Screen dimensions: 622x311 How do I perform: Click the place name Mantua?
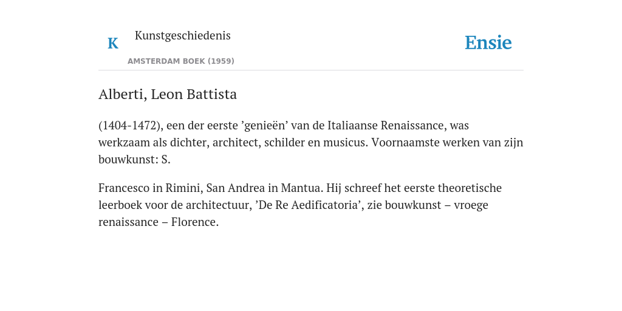[x=302, y=188]
